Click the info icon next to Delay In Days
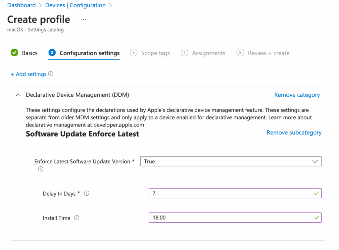The height and width of the screenshot is (250, 339). (x=86, y=193)
